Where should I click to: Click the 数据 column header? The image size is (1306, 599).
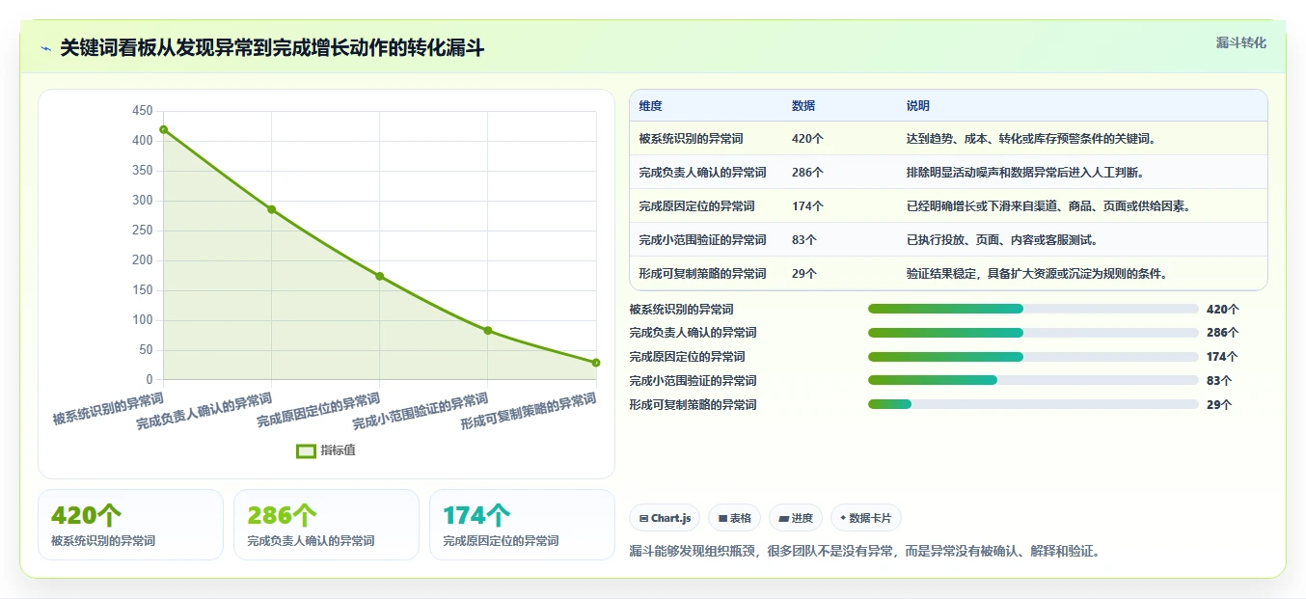803,106
